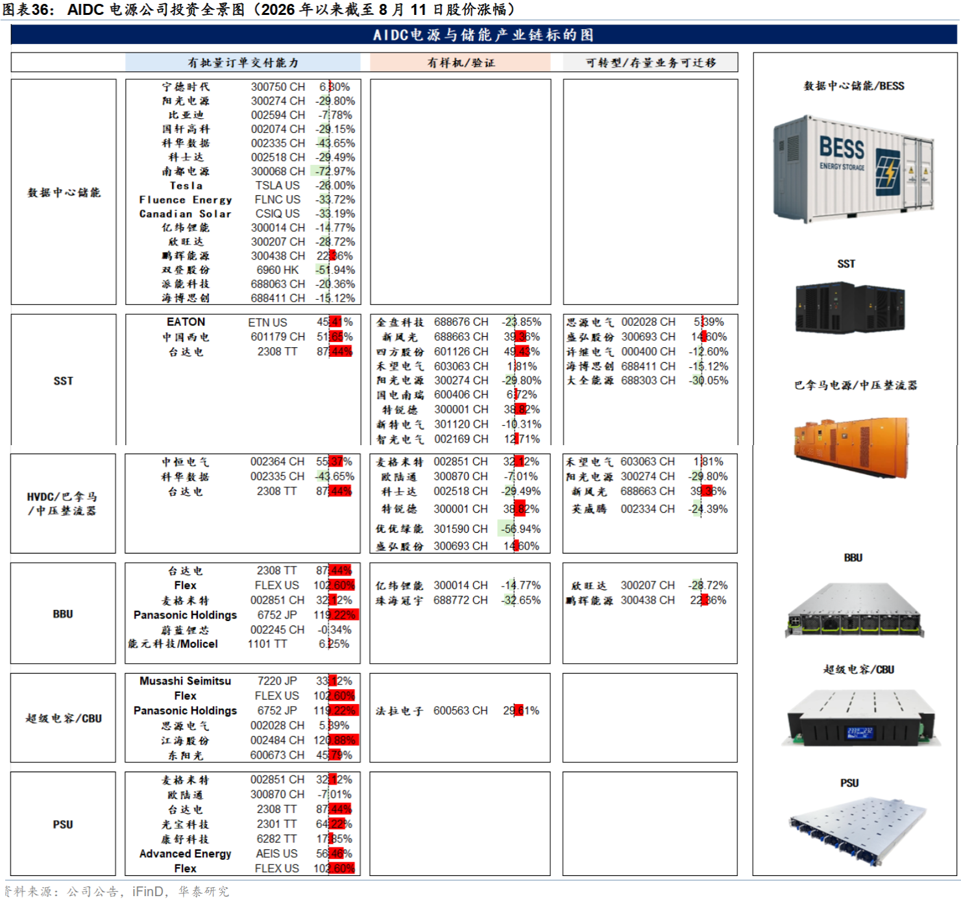Select the '120.88%' price change value
Image resolution: width=961 pixels, height=902 pixels.
click(335, 740)
